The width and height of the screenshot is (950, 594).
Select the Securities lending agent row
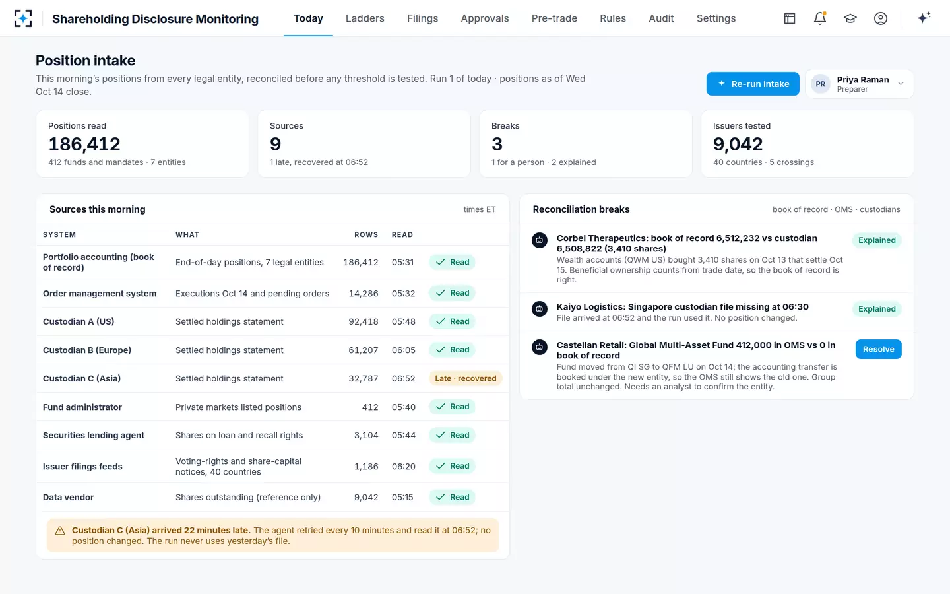pos(272,435)
